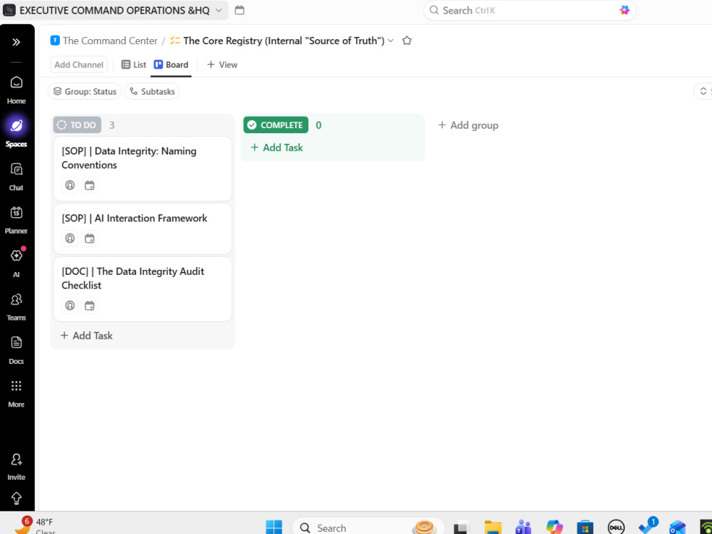712x534 pixels.
Task: Open AI assistant in the sidebar
Action: point(16,263)
